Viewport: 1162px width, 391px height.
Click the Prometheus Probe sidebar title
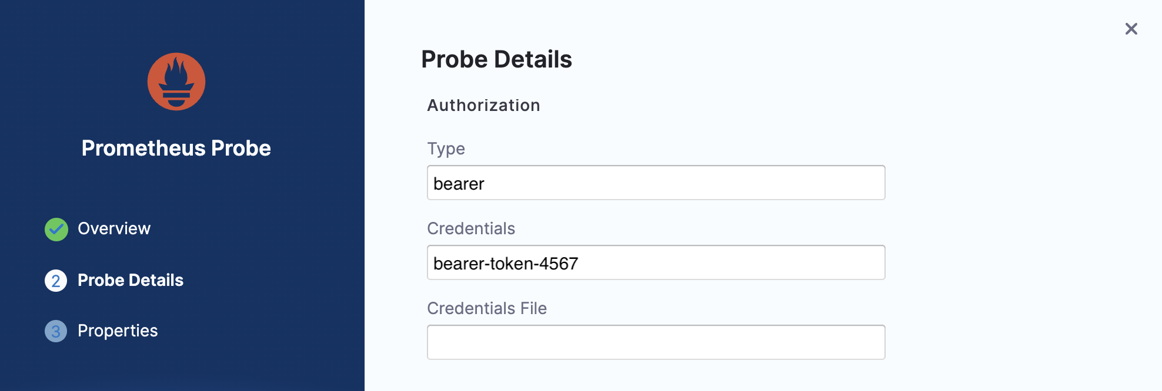(x=176, y=149)
